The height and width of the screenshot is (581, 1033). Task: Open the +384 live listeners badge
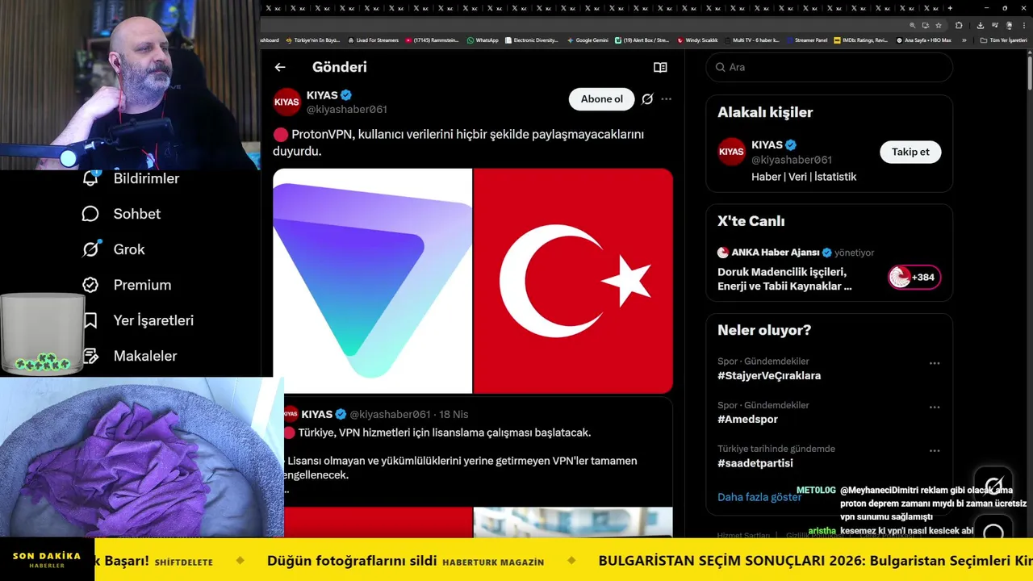click(914, 278)
